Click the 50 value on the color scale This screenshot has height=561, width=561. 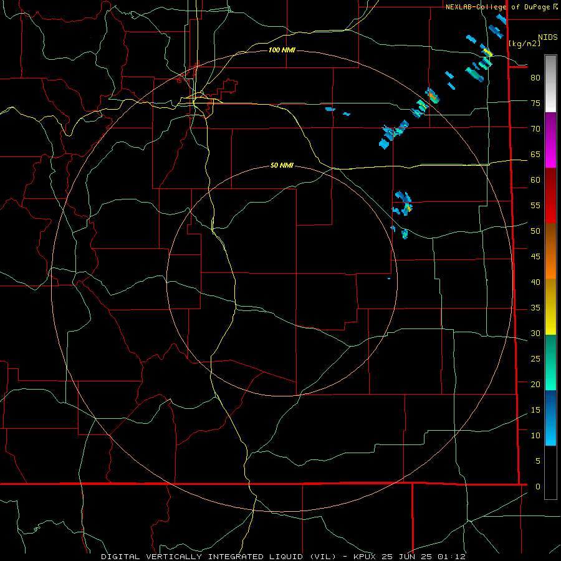535,231
